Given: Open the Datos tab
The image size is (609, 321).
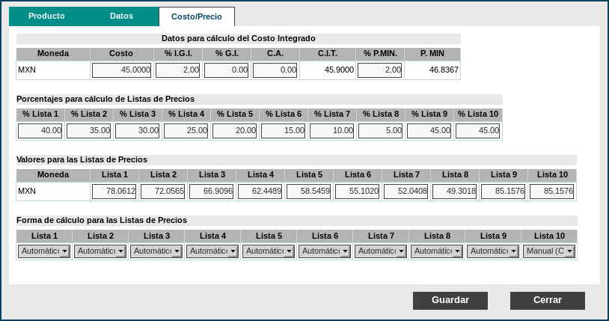Looking at the screenshot, I should (x=121, y=16).
